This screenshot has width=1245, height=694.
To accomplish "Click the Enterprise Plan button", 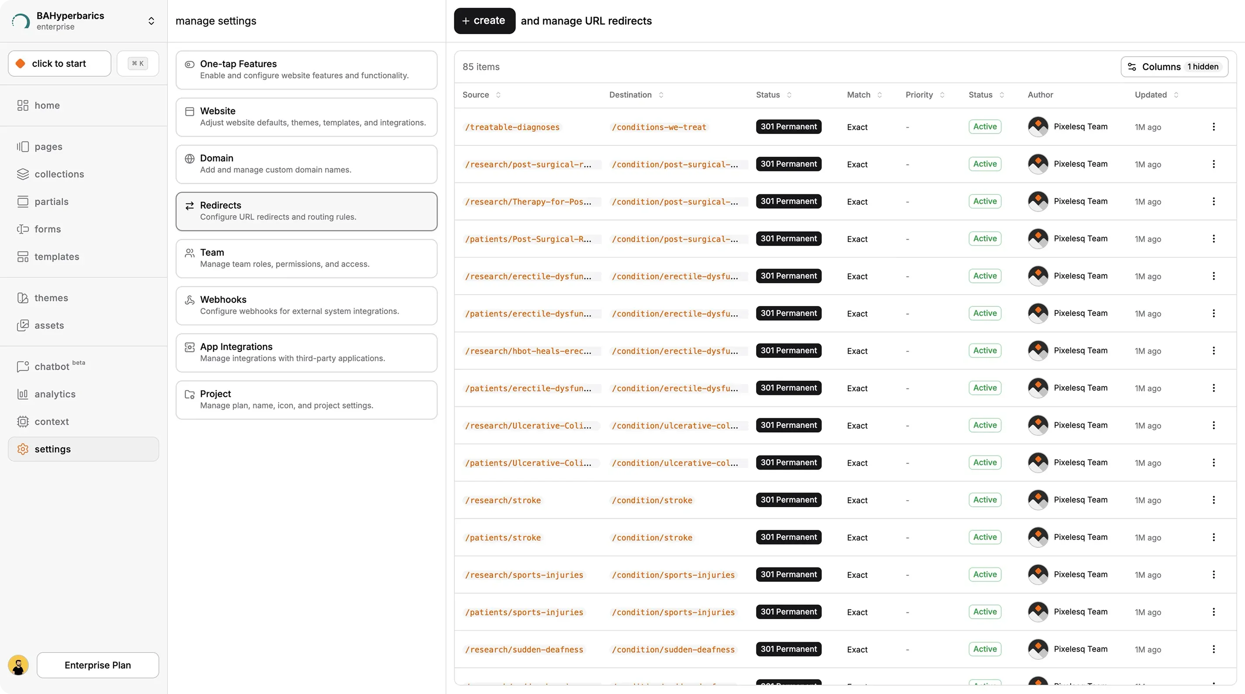I will [x=97, y=665].
